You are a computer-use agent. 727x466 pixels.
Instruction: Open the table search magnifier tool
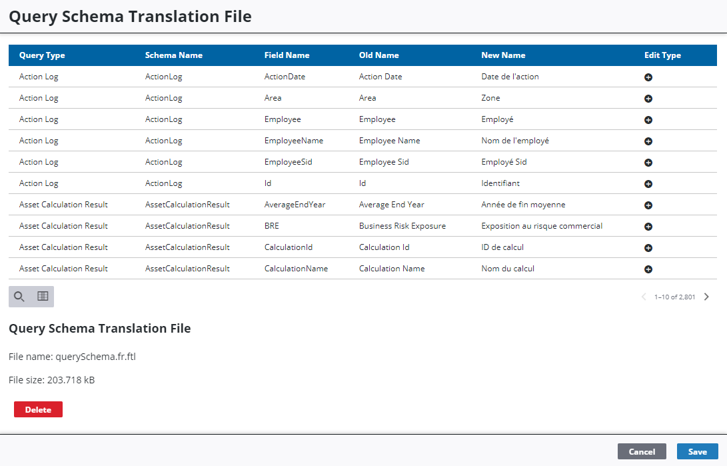tap(19, 297)
